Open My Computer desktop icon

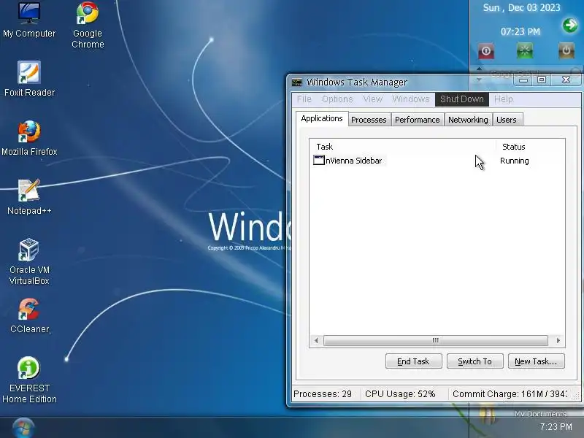pos(29,20)
